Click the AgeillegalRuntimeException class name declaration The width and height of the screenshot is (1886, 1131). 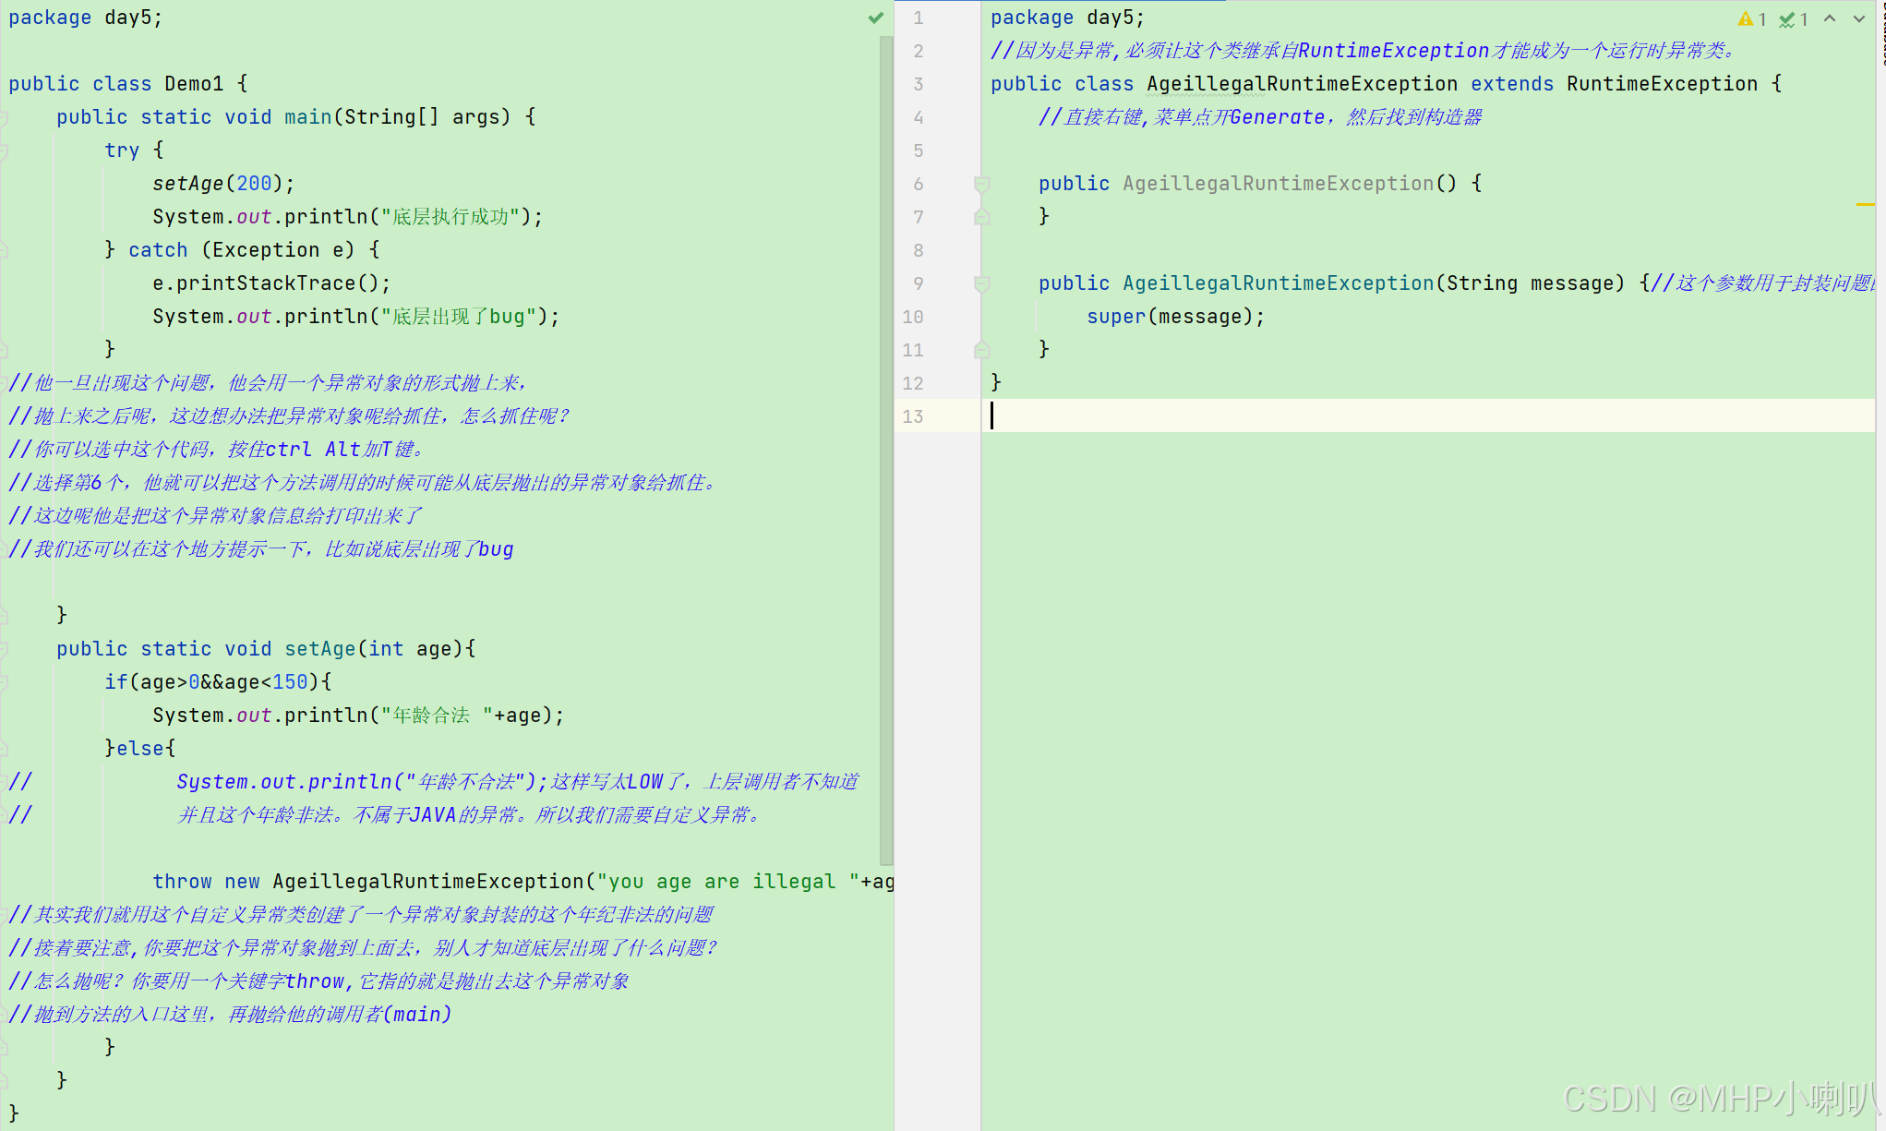[1302, 84]
